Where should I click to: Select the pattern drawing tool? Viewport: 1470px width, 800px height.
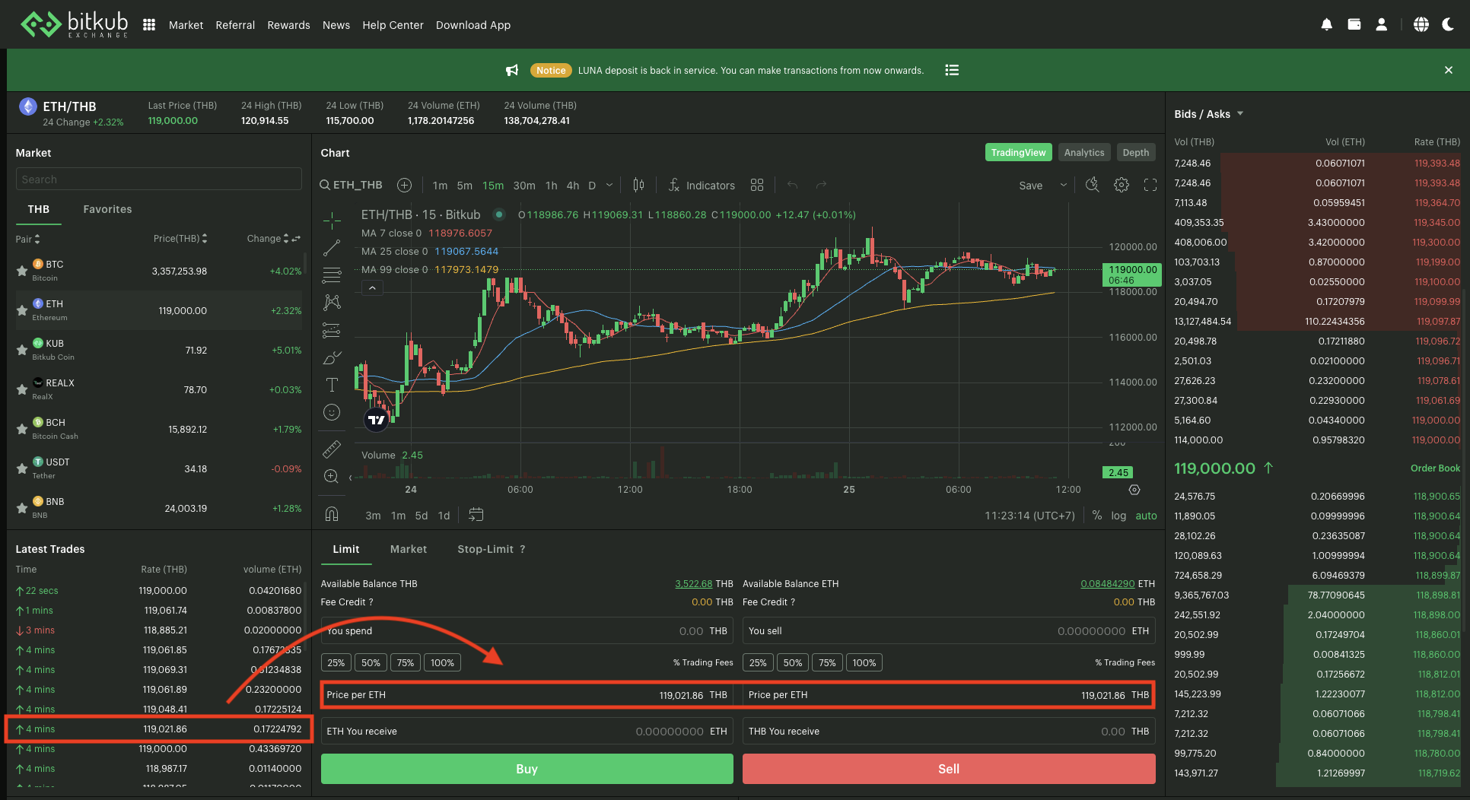332,302
